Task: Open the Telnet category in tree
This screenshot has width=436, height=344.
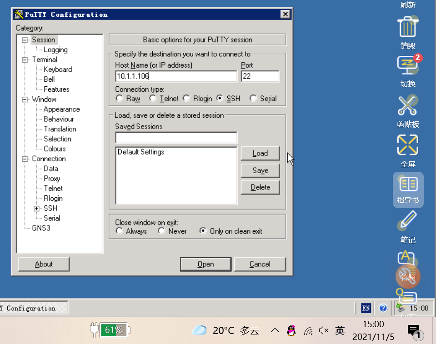Action: pyautogui.click(x=53, y=189)
